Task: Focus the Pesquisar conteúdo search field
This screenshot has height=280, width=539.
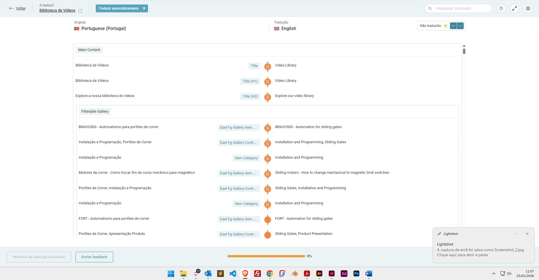Action: point(458,8)
